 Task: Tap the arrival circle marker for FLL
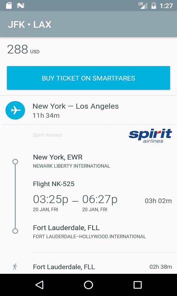pyautogui.click(x=15, y=231)
